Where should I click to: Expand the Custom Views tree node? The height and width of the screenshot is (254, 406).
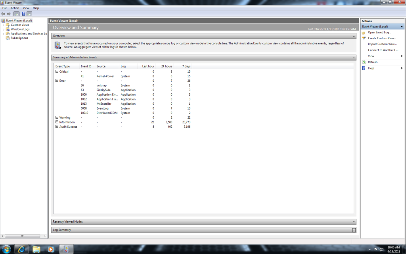pyautogui.click(x=3, y=25)
